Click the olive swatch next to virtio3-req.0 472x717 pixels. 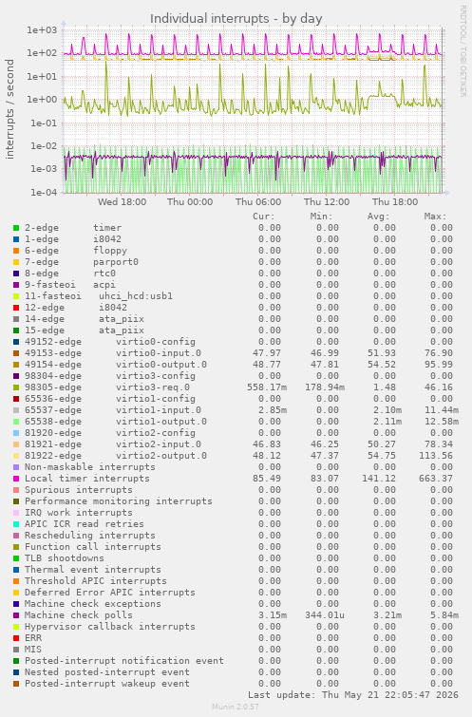(16, 387)
